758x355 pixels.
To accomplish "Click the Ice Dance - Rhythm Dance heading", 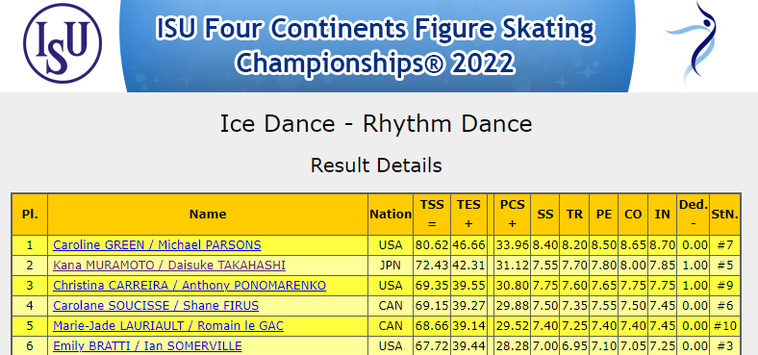I will [x=376, y=124].
